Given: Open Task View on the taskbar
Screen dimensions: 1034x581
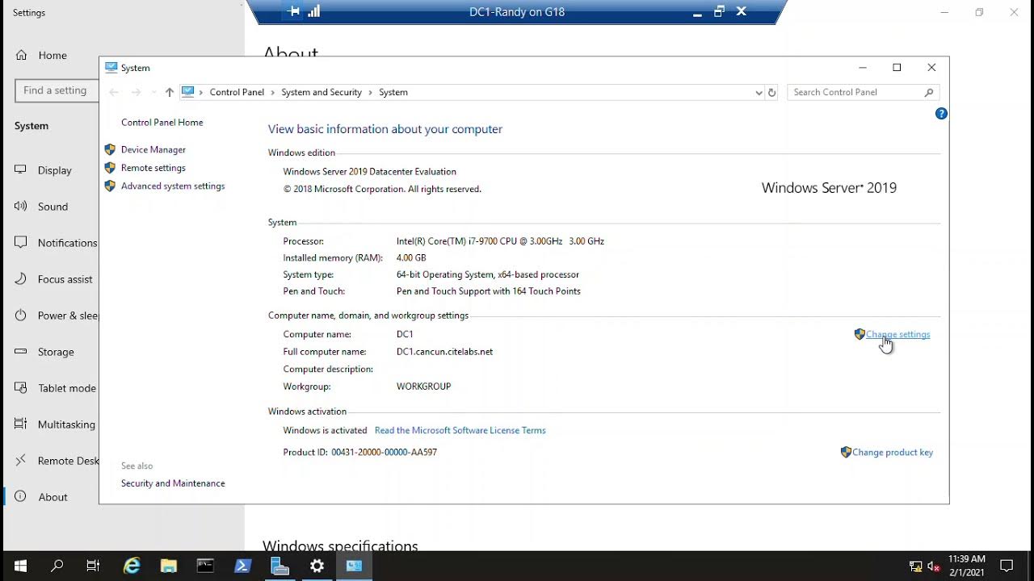Looking at the screenshot, I should [x=94, y=566].
